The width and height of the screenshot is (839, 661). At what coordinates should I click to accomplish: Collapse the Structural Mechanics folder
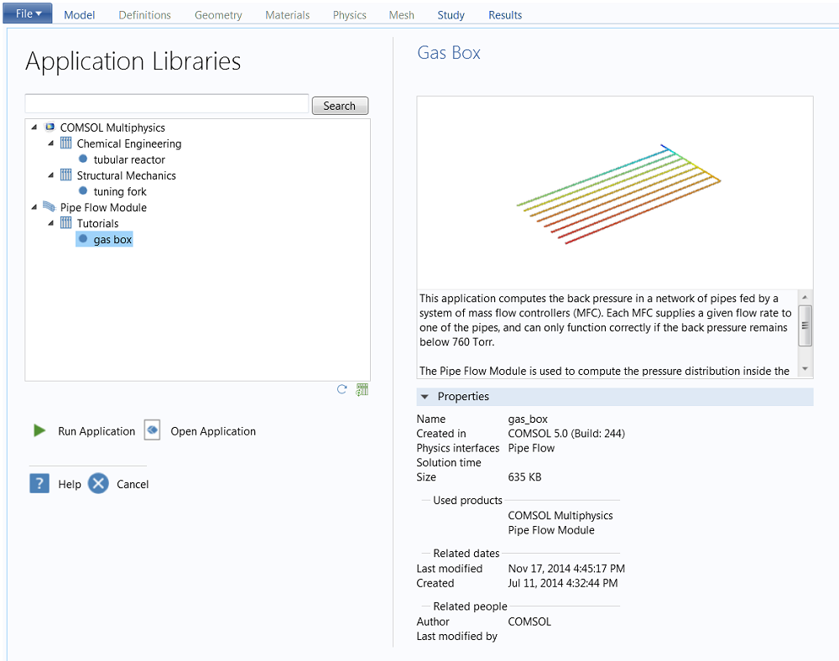click(51, 175)
